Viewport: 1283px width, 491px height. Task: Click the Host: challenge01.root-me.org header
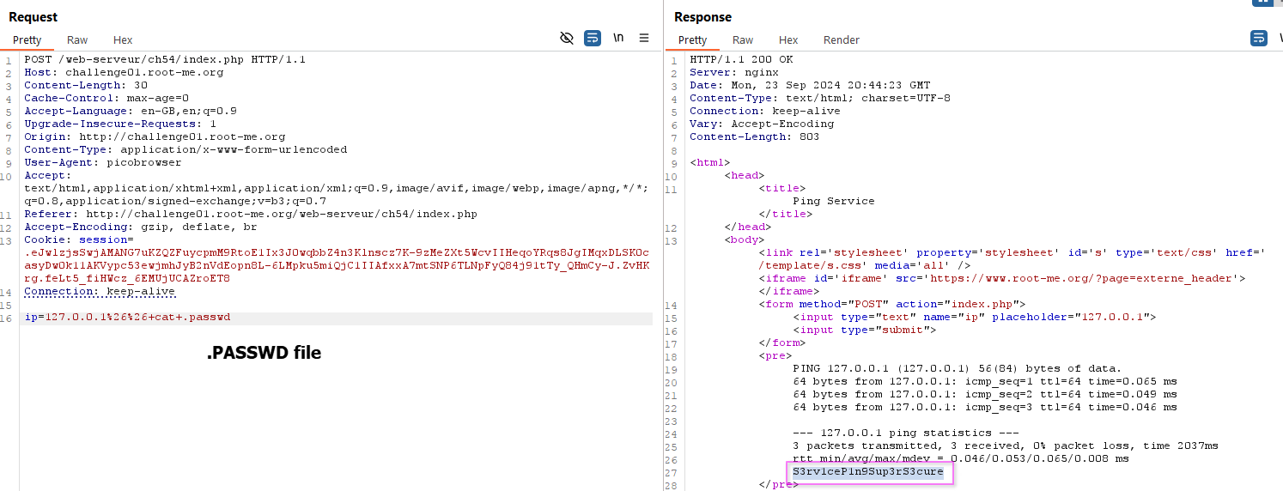tap(124, 72)
